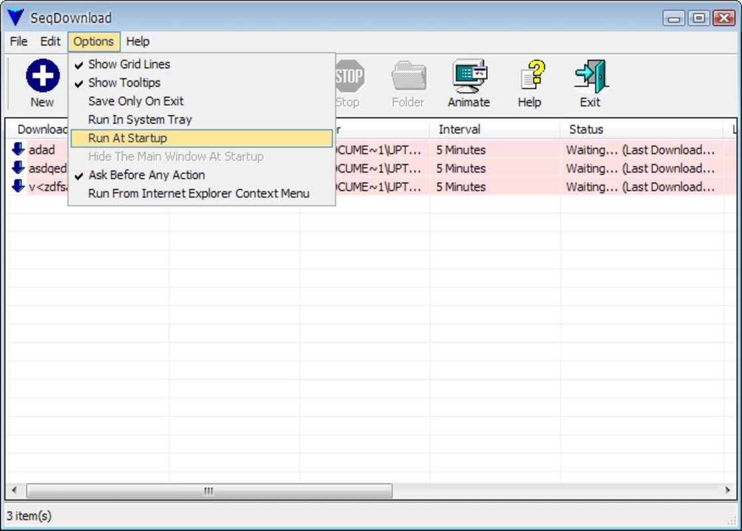Toggle Ask Before Any Action
Image resolution: width=742 pixels, height=531 pixels.
pyautogui.click(x=201, y=175)
